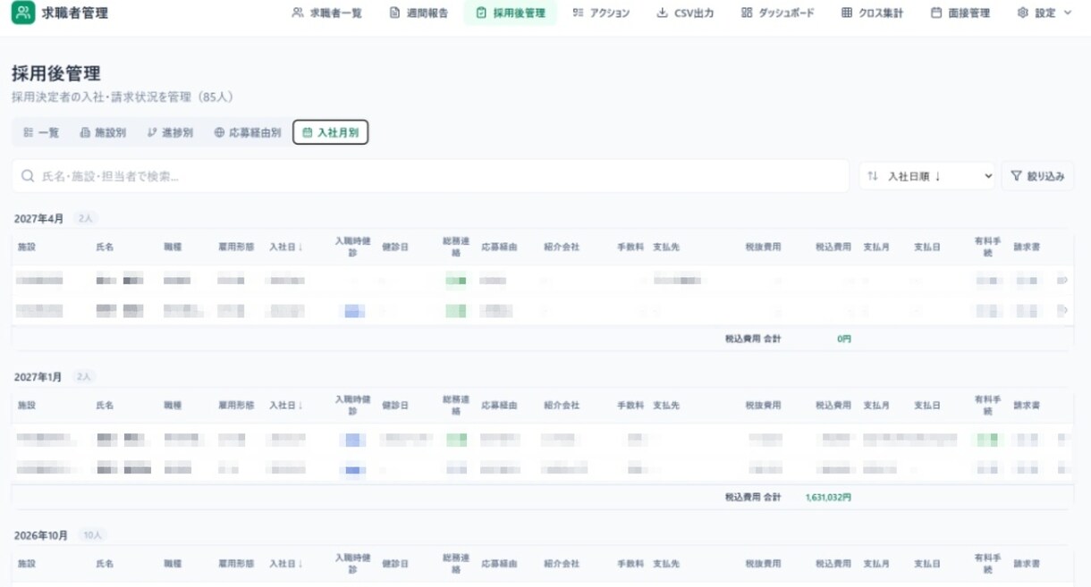1091x587 pixels.
Task: Open CSV出力 export
Action: (x=685, y=13)
